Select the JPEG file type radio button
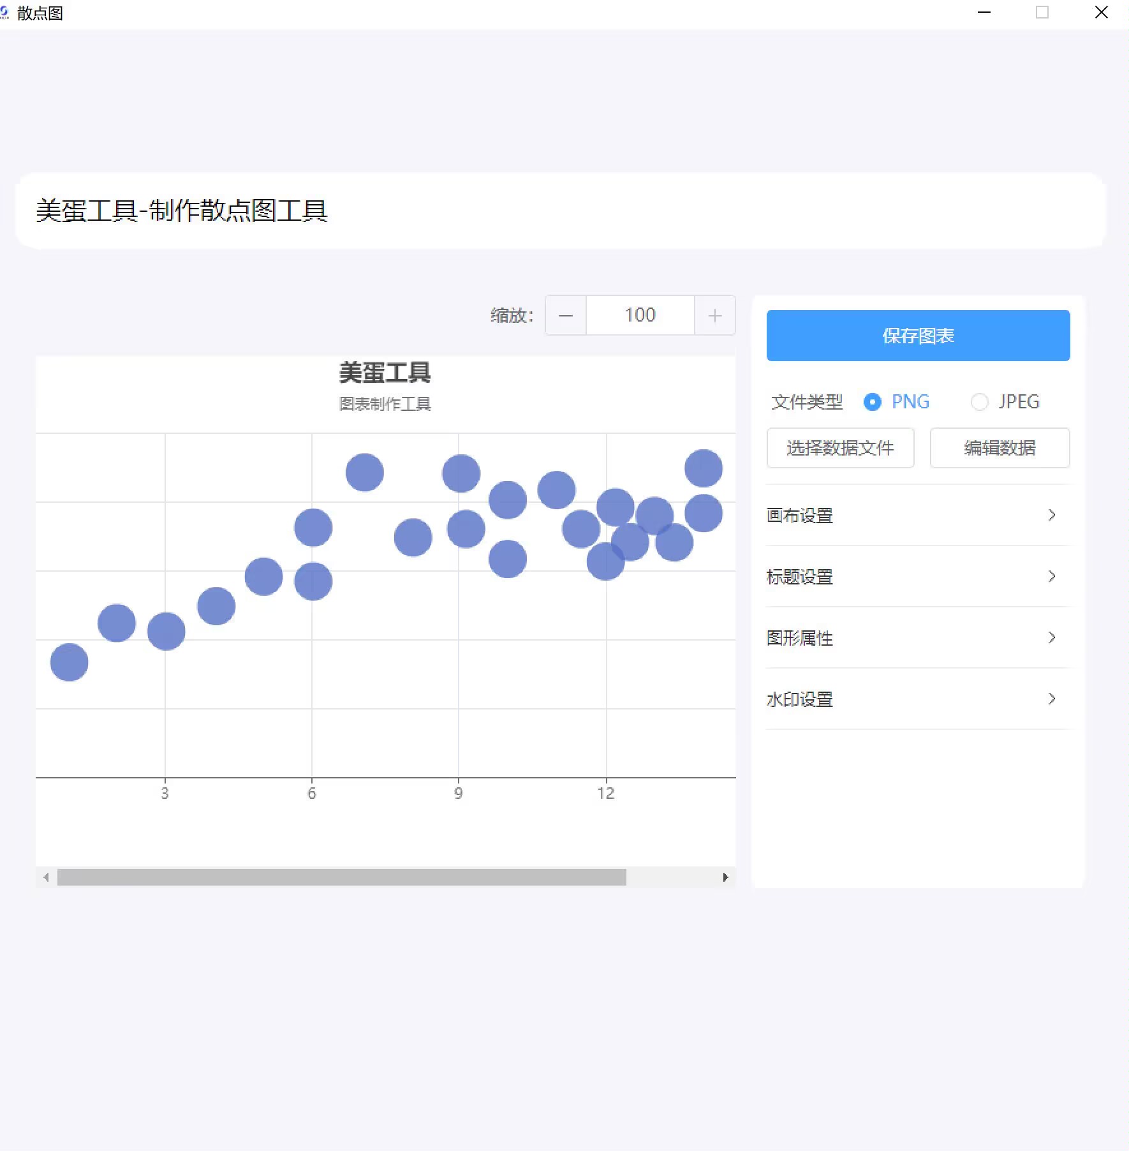The width and height of the screenshot is (1129, 1151). (979, 402)
